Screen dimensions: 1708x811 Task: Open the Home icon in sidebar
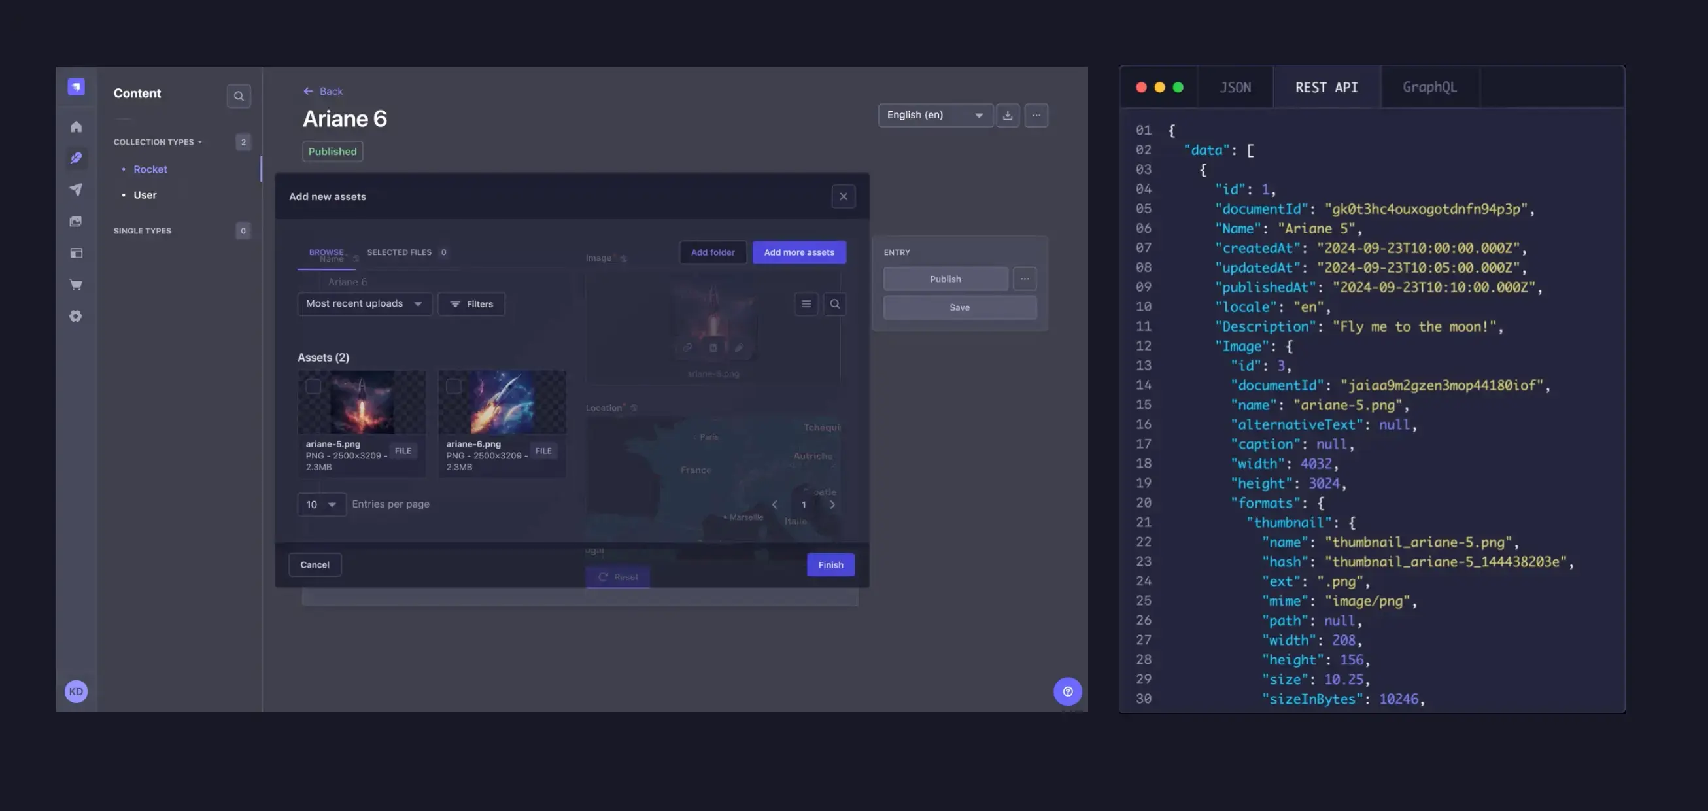click(x=77, y=127)
